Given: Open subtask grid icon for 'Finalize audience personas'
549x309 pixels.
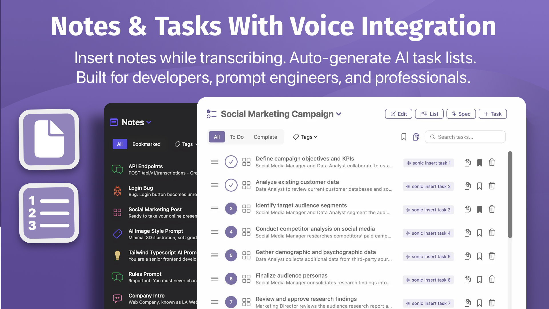Looking at the screenshot, I should click(246, 279).
